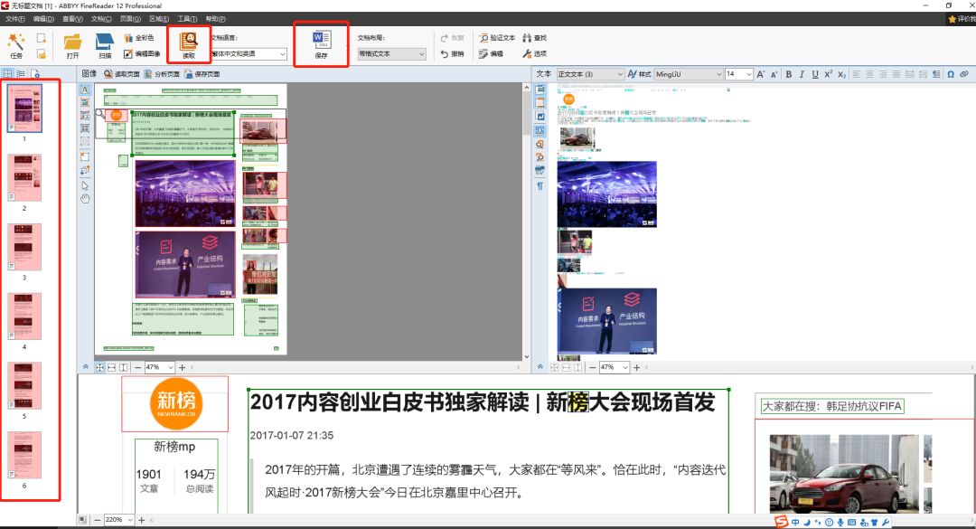Screen dimensions: 976x529
Task: Increase font size with larger A
Action: [761, 74]
